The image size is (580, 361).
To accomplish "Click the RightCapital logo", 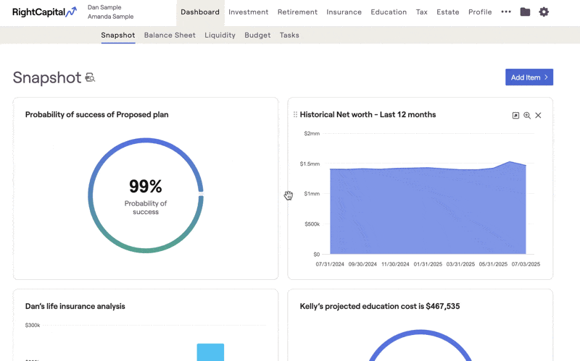I will coord(44,12).
